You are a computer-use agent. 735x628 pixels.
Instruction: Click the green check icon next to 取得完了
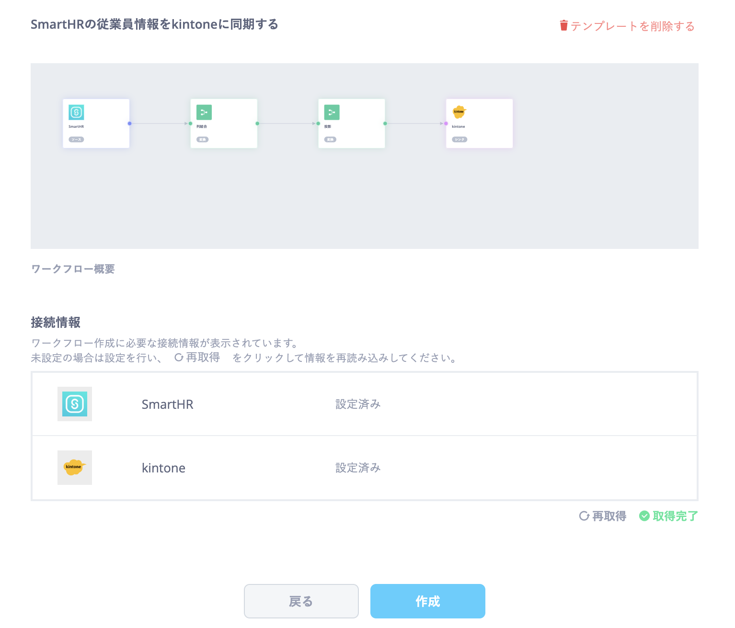pyautogui.click(x=644, y=516)
